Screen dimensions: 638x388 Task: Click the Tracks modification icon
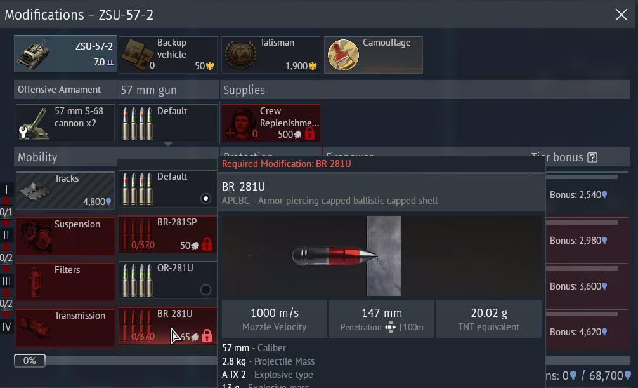[36, 191]
